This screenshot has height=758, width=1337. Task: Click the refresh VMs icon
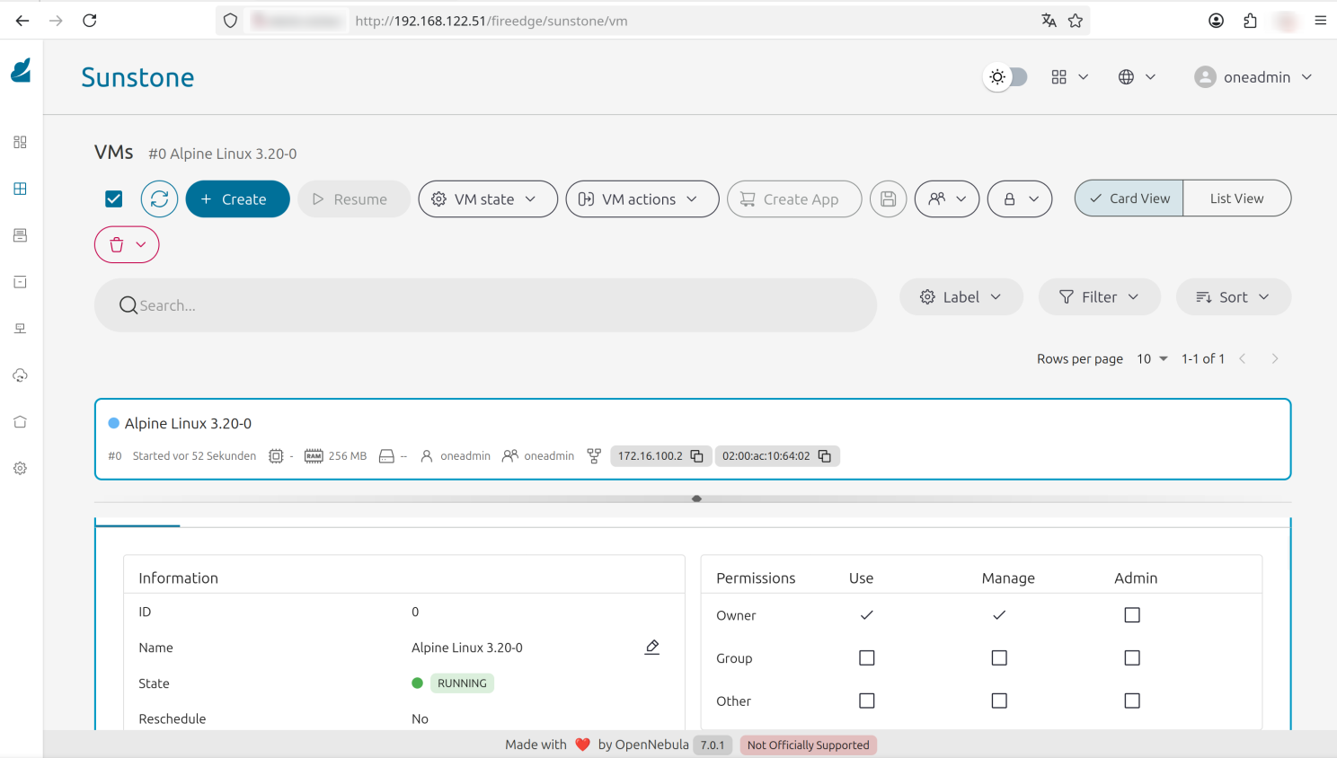pos(159,198)
